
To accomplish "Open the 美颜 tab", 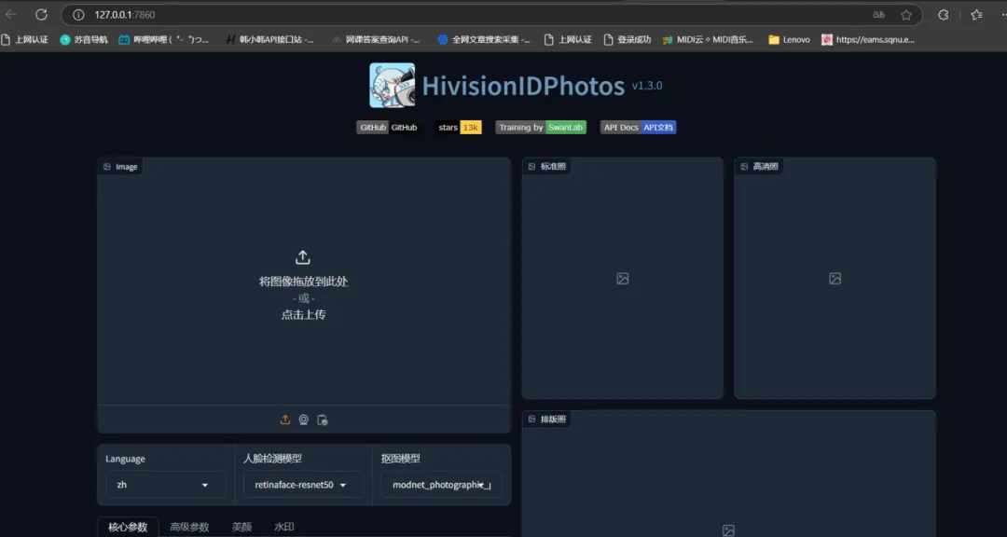I will [241, 528].
